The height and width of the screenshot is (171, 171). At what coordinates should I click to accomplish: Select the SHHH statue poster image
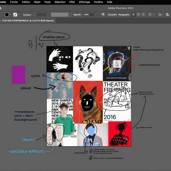click(x=117, y=64)
